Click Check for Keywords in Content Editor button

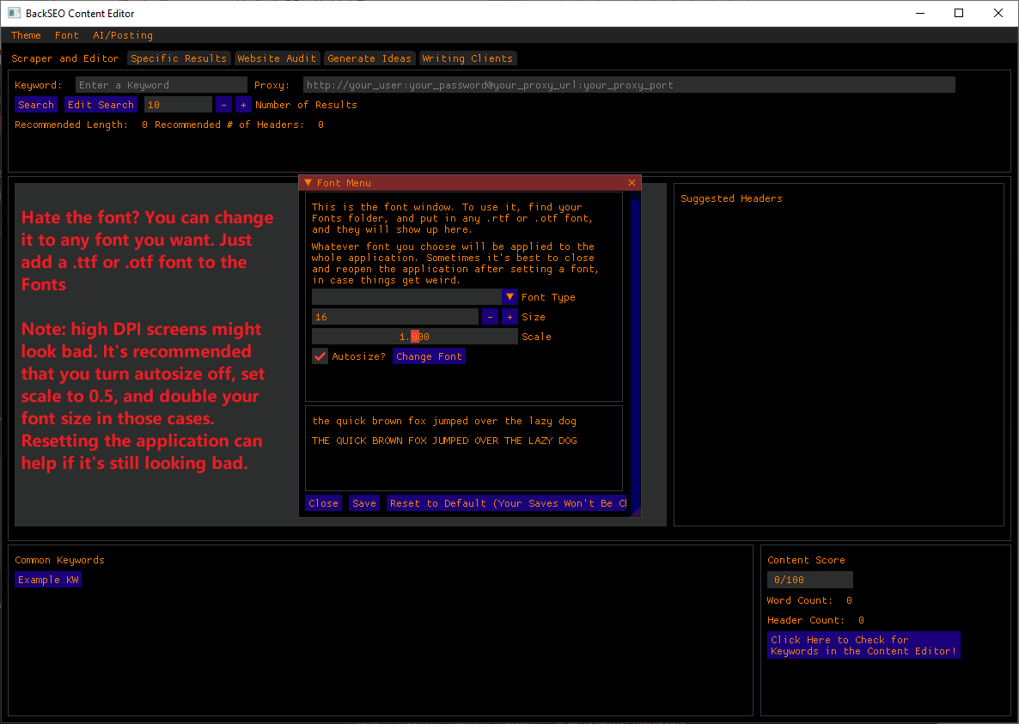[863, 646]
